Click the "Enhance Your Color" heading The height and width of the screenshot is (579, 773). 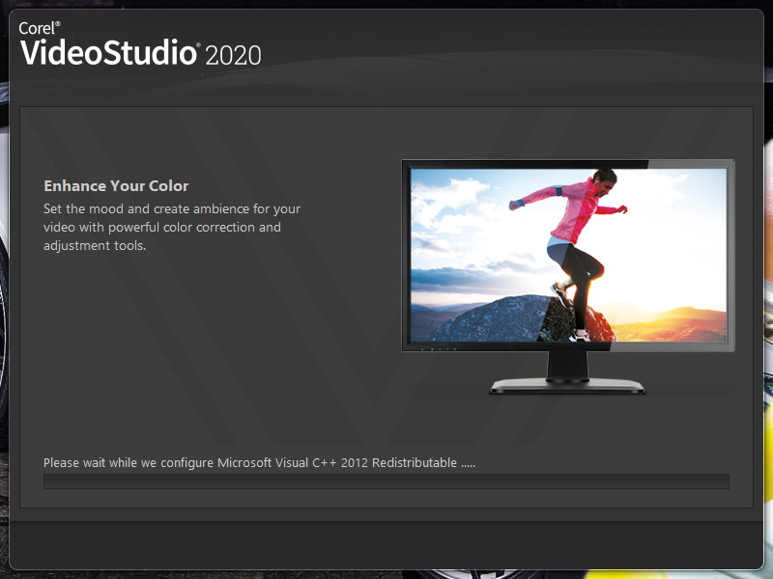point(116,185)
